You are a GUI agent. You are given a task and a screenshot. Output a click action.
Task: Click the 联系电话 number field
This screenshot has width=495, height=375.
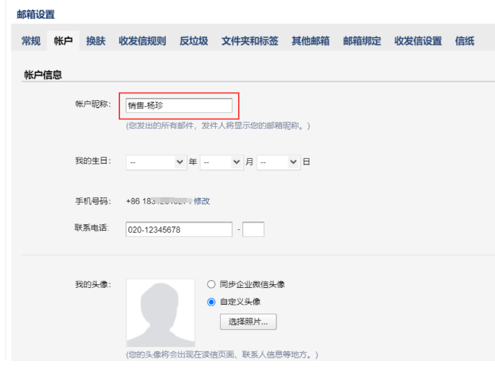click(179, 229)
